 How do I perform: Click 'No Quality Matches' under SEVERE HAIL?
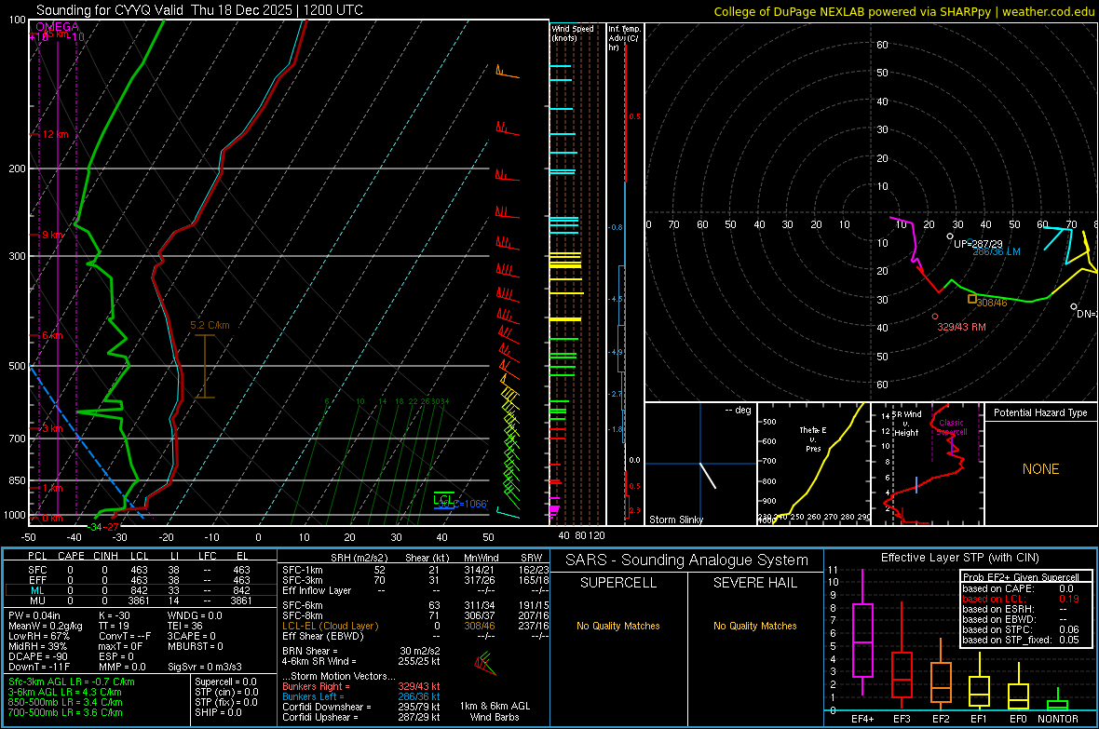coord(754,626)
